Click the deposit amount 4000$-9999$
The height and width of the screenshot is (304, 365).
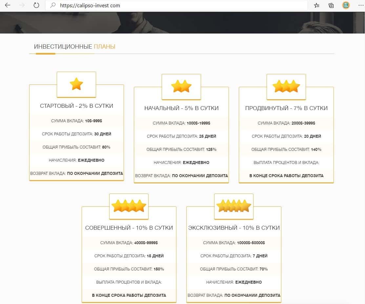coord(146,243)
